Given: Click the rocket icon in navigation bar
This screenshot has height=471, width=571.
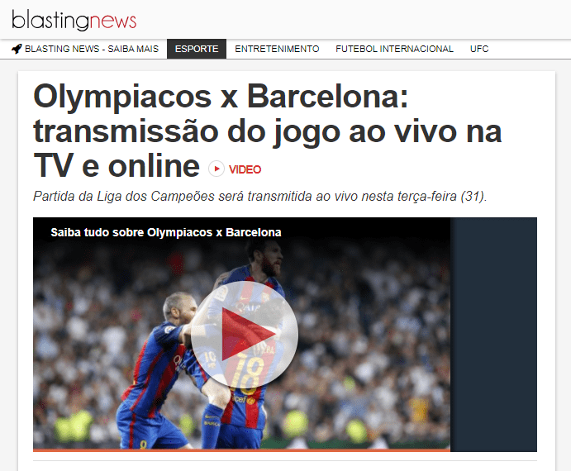Looking at the screenshot, I should coord(17,49).
